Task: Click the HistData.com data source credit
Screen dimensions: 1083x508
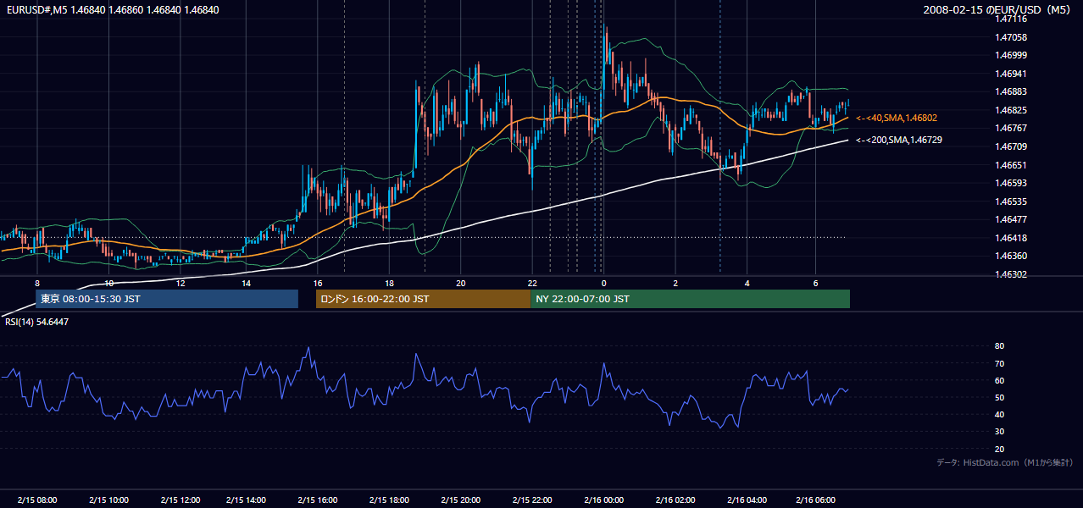Action: click(x=1005, y=462)
